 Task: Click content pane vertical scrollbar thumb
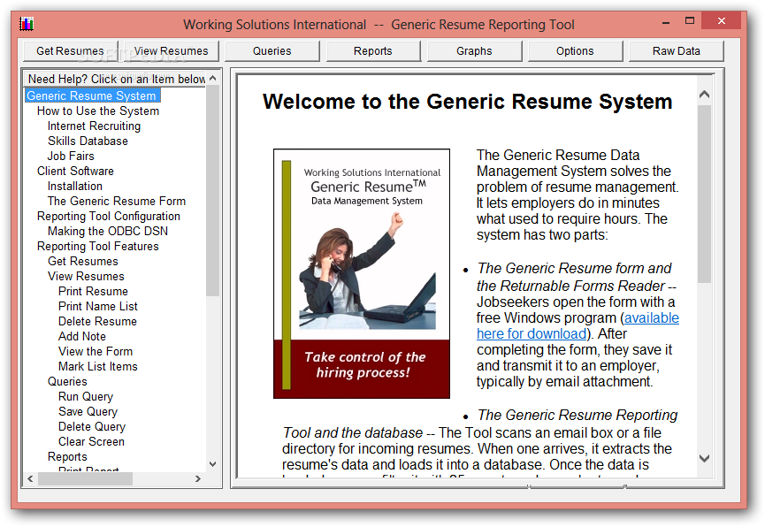point(704,195)
